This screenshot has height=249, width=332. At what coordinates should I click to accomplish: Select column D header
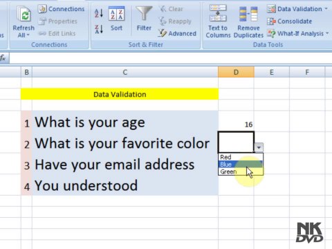click(x=236, y=72)
